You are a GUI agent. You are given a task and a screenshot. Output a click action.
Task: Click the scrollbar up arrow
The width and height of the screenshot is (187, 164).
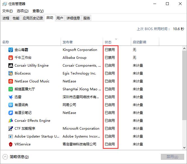(x=184, y=48)
